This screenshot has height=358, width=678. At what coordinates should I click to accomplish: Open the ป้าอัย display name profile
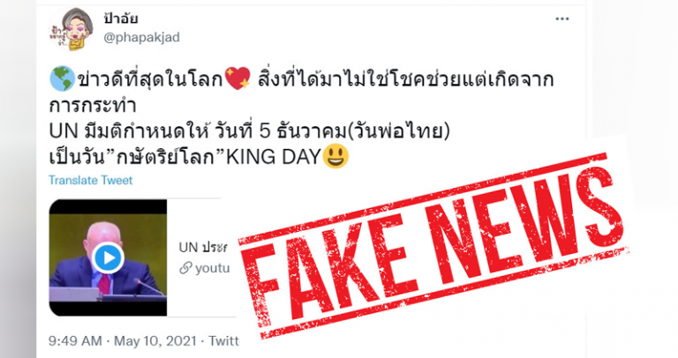point(121,19)
